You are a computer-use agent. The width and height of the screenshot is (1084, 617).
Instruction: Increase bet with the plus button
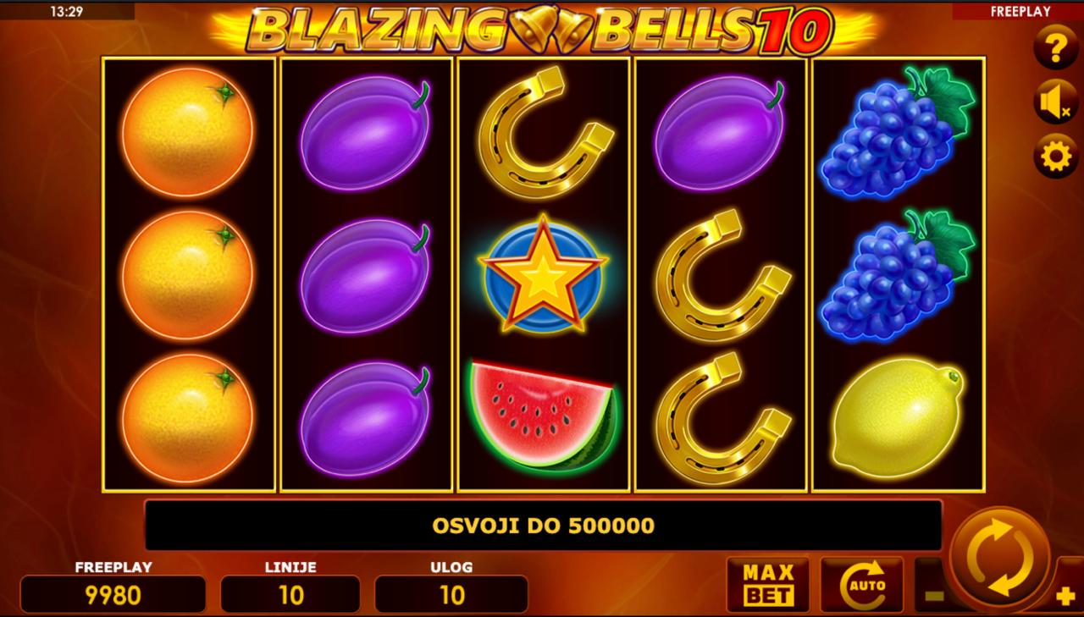[x=1066, y=596]
